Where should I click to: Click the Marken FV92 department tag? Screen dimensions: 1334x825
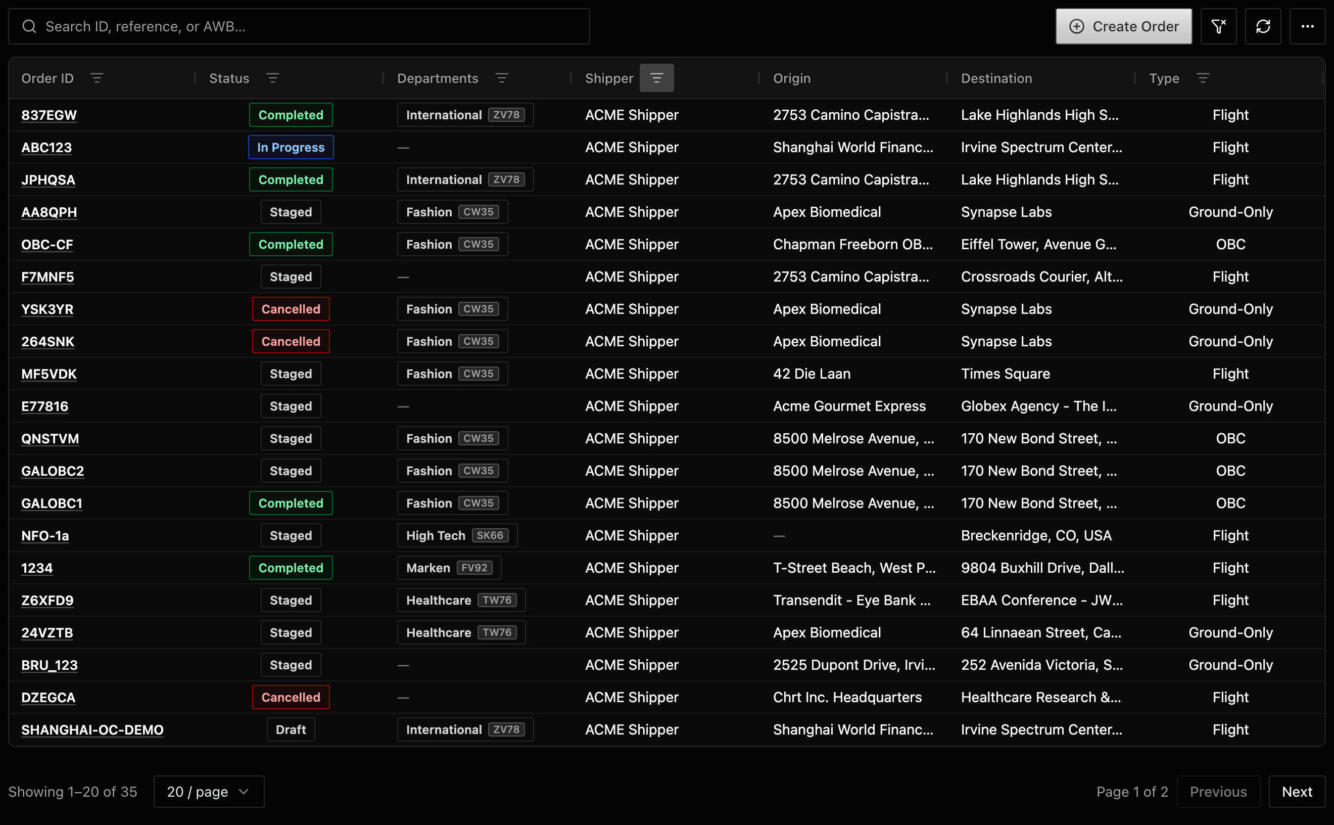[449, 568]
